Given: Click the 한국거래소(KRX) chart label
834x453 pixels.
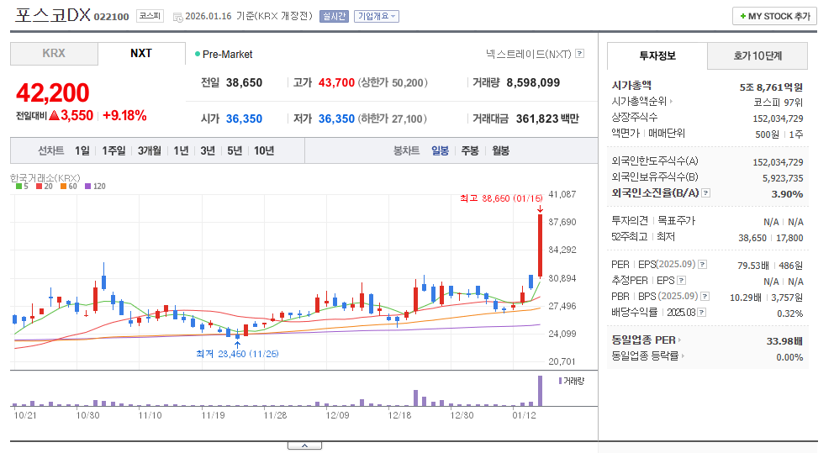Looking at the screenshot, I should tap(45, 178).
